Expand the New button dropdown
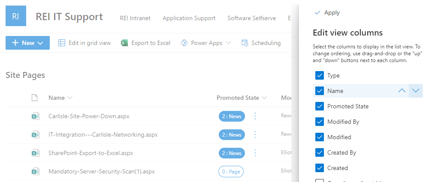 [x=41, y=43]
